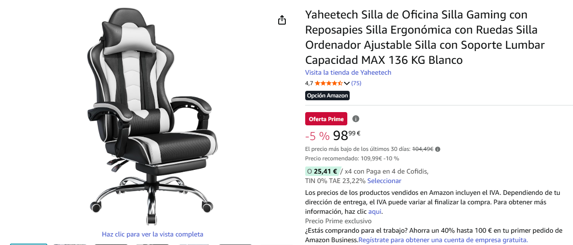
Task: Click the 98,99 € price
Action: (347, 135)
